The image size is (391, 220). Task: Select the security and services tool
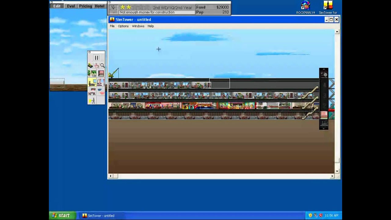pyautogui.click(x=92, y=101)
